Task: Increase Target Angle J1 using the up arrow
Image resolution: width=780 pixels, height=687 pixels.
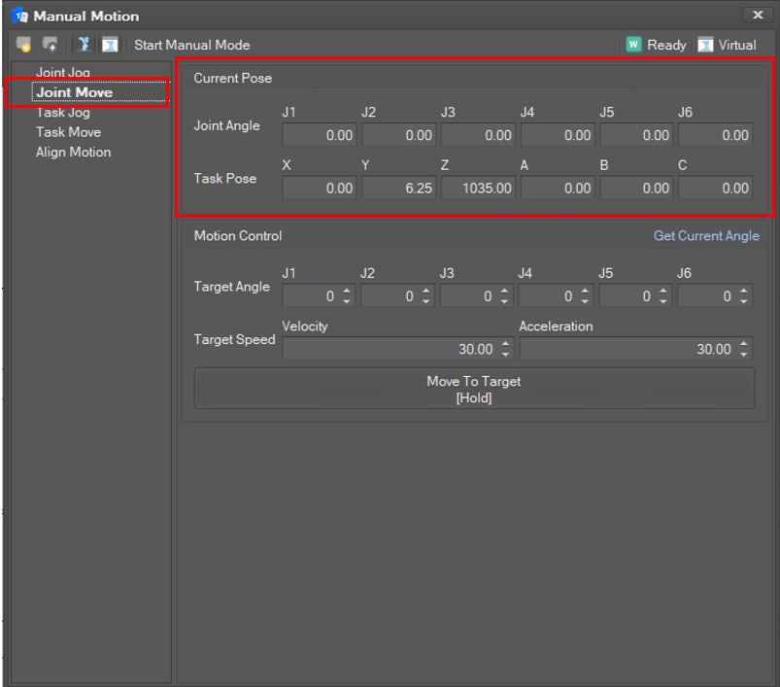Action: (347, 292)
